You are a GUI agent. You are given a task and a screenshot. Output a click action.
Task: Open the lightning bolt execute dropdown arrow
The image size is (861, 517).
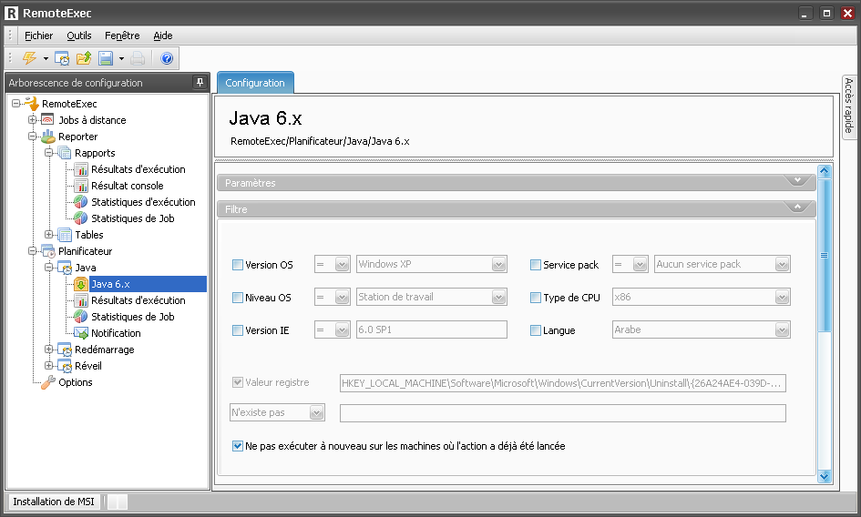[x=46, y=58]
